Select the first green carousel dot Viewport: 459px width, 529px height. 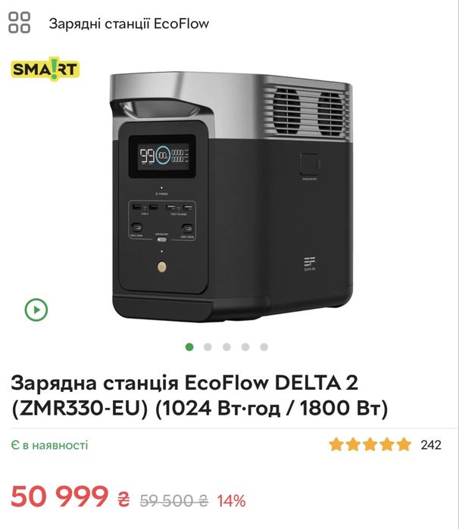[x=189, y=347]
